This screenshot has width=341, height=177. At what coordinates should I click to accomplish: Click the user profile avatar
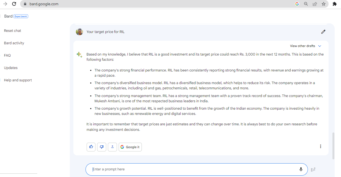click(79, 32)
